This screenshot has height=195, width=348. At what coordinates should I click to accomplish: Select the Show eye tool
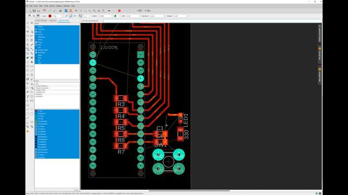(x=32, y=23)
